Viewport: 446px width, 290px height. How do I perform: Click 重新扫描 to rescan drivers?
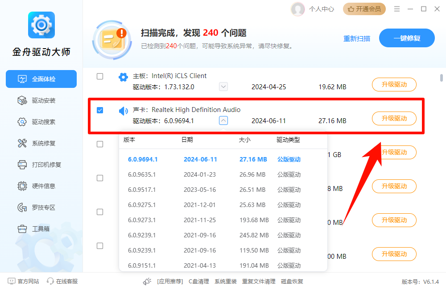tap(357, 39)
